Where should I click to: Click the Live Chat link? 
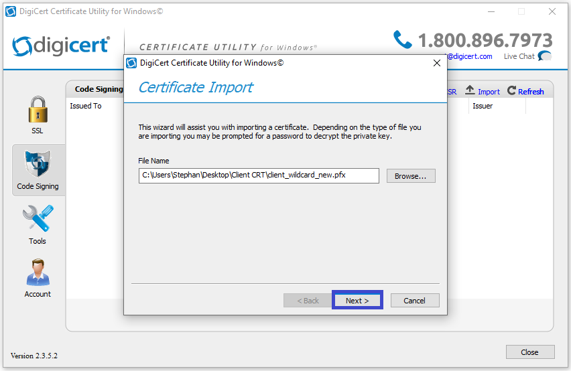click(x=519, y=56)
